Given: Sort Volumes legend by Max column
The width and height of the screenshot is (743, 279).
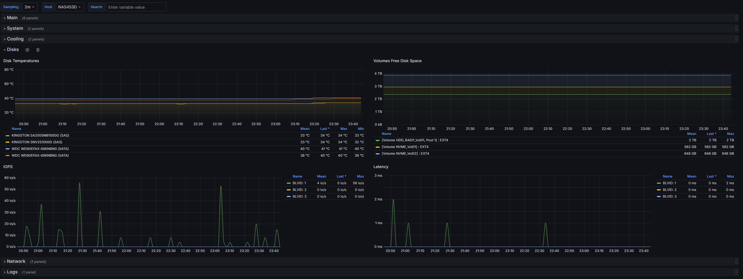Looking at the screenshot, I should 730,134.
